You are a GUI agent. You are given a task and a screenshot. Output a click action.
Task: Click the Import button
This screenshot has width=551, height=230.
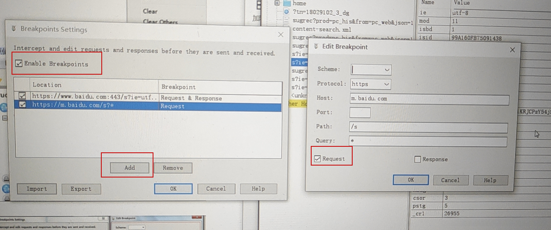click(x=37, y=189)
